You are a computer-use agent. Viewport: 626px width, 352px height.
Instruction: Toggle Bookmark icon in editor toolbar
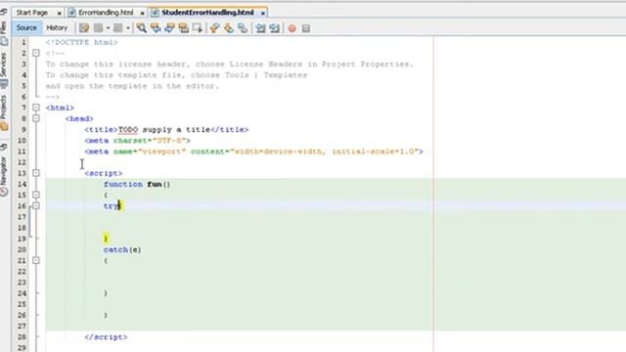(x=243, y=28)
